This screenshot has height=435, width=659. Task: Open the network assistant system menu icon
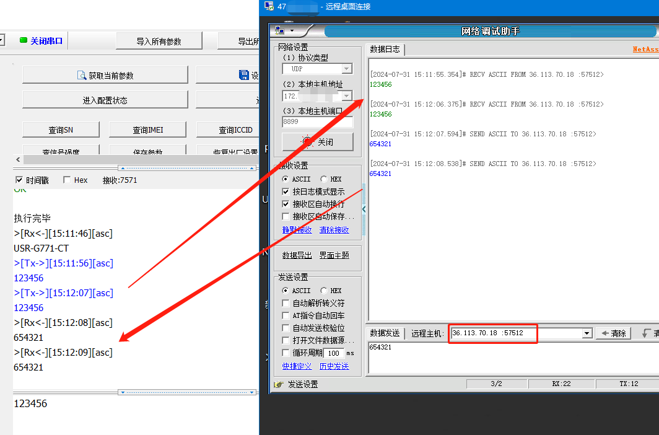(x=279, y=31)
